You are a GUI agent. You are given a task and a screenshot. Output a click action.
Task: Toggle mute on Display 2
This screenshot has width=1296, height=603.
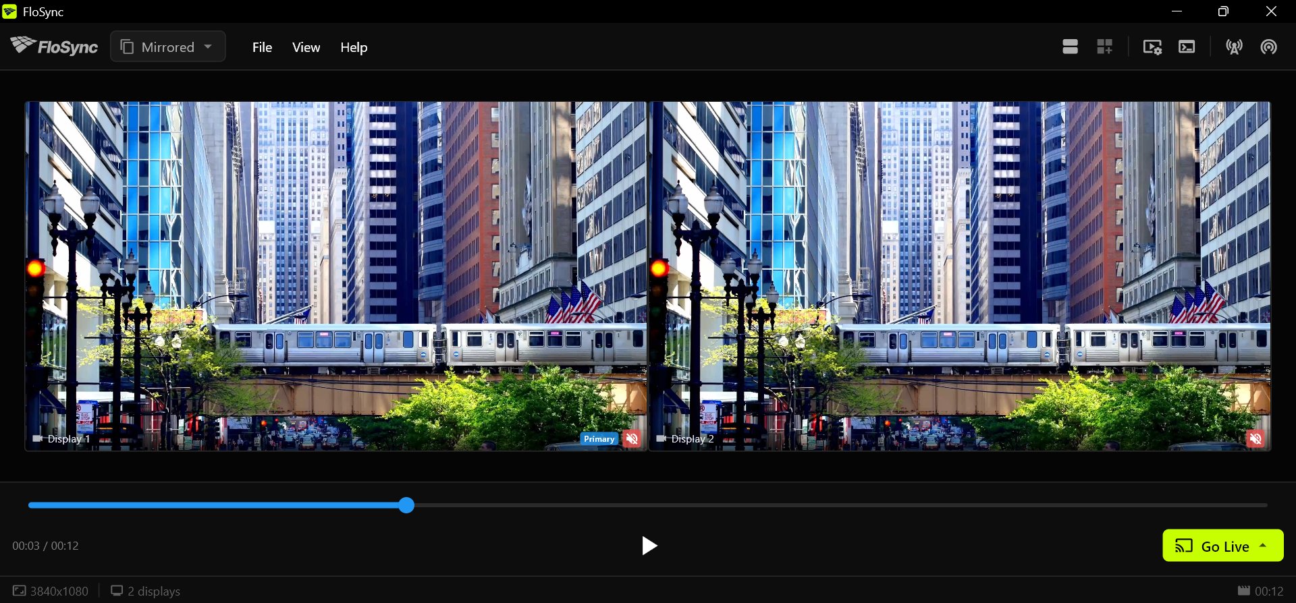click(x=1255, y=438)
